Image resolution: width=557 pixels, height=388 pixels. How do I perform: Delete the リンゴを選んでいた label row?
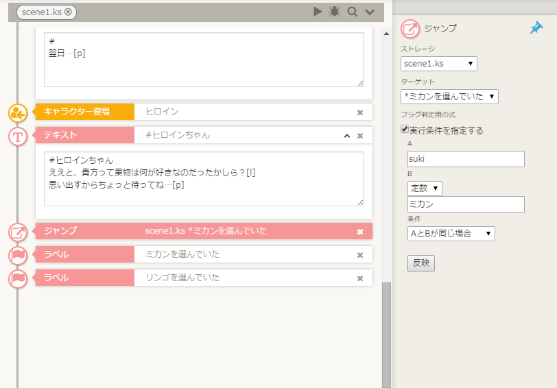tap(360, 279)
